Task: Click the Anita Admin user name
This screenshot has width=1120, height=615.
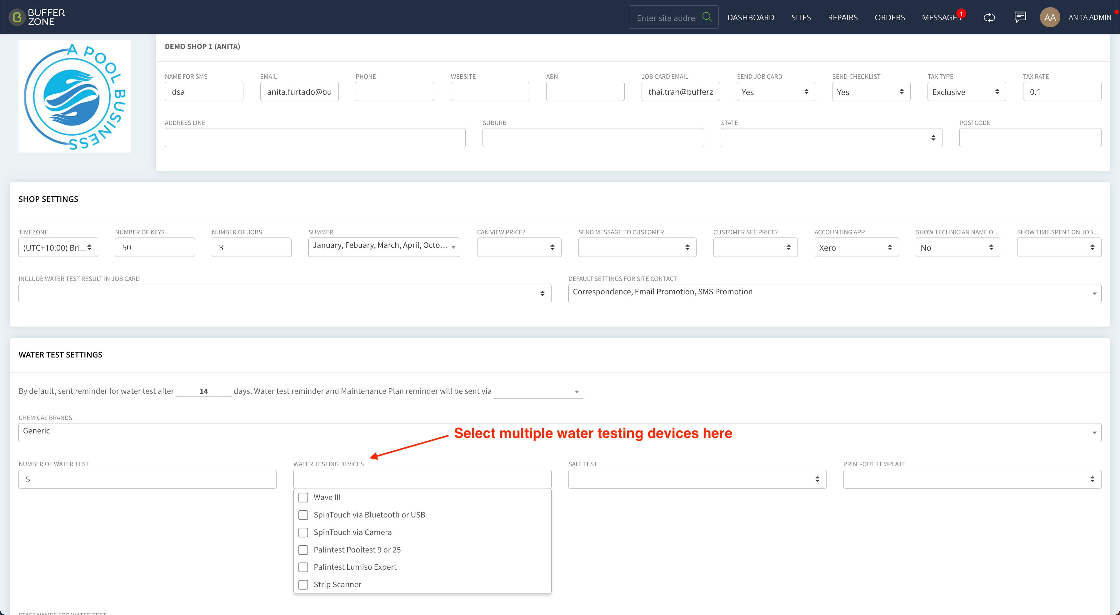Action: point(1090,17)
